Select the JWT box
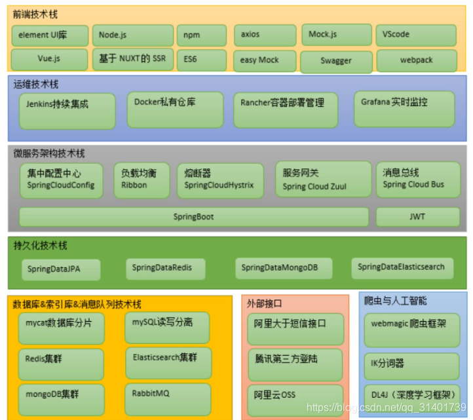This screenshot has width=473, height=420. tap(418, 217)
